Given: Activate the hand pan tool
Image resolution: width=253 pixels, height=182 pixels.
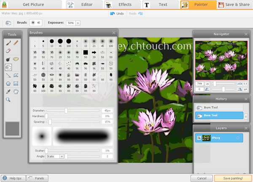Looking at the screenshot, I should pos(16,91).
